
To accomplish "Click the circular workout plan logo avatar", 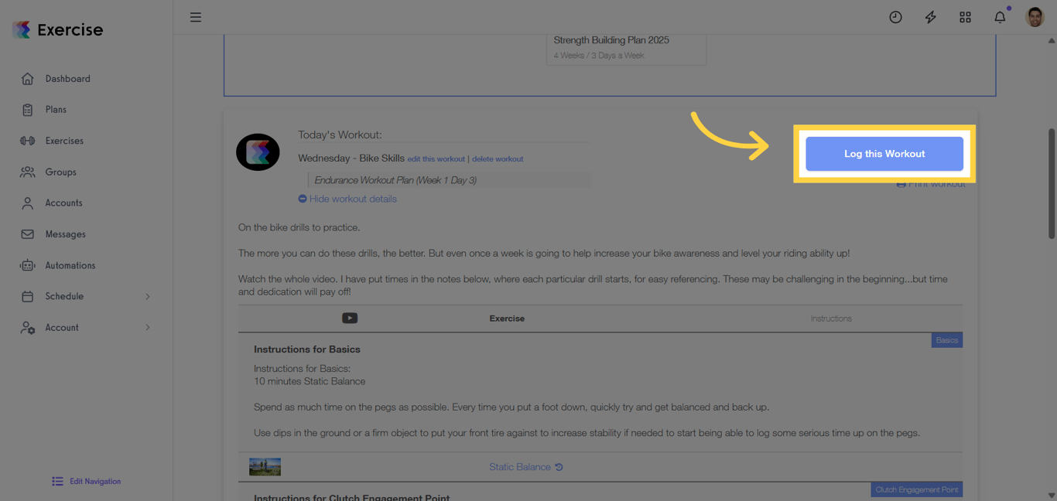I will click(258, 152).
